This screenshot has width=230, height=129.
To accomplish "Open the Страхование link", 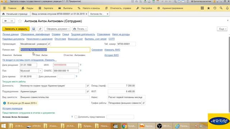I will click(103, 34).
